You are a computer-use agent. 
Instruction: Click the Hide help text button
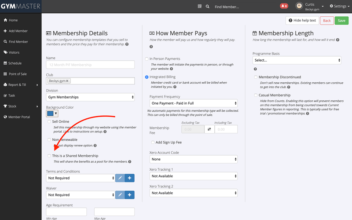click(302, 20)
